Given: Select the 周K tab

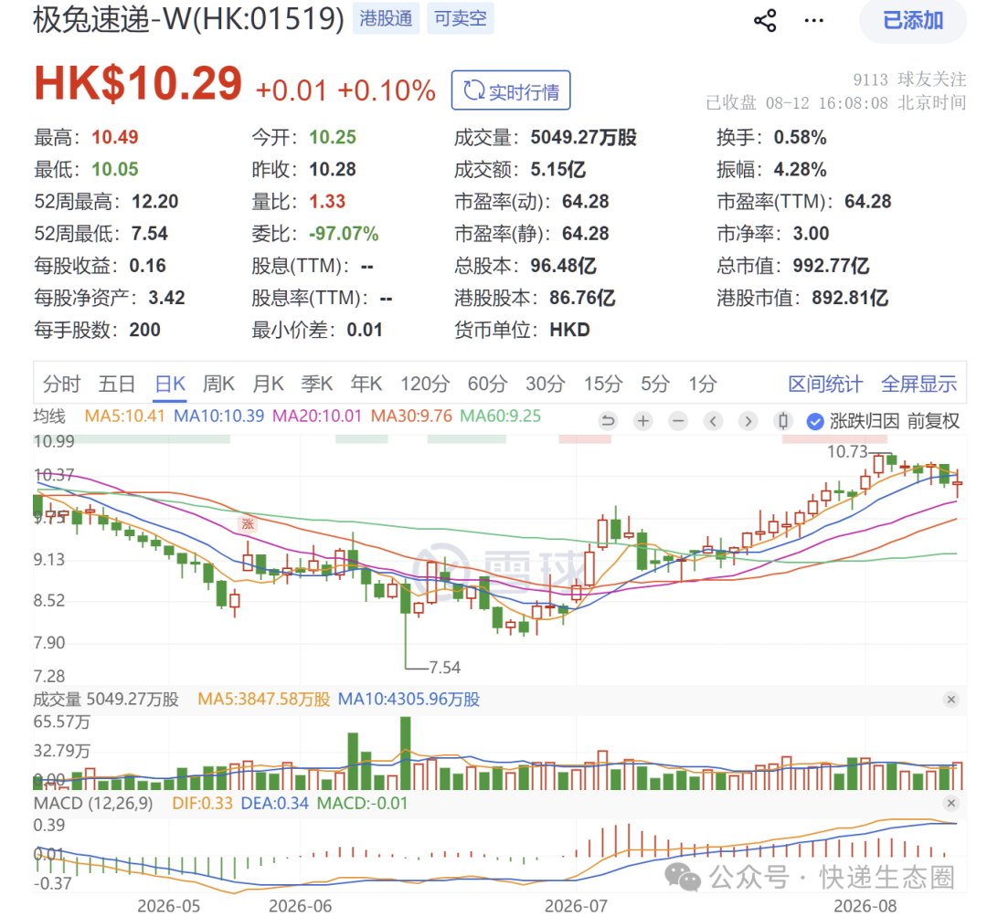Looking at the screenshot, I should 218,384.
